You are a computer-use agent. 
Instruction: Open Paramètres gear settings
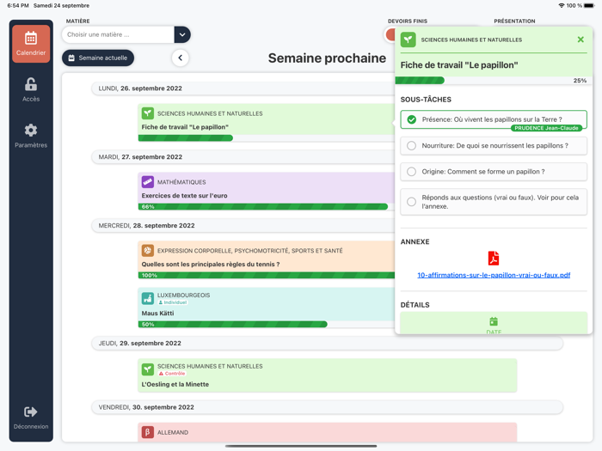(31, 136)
